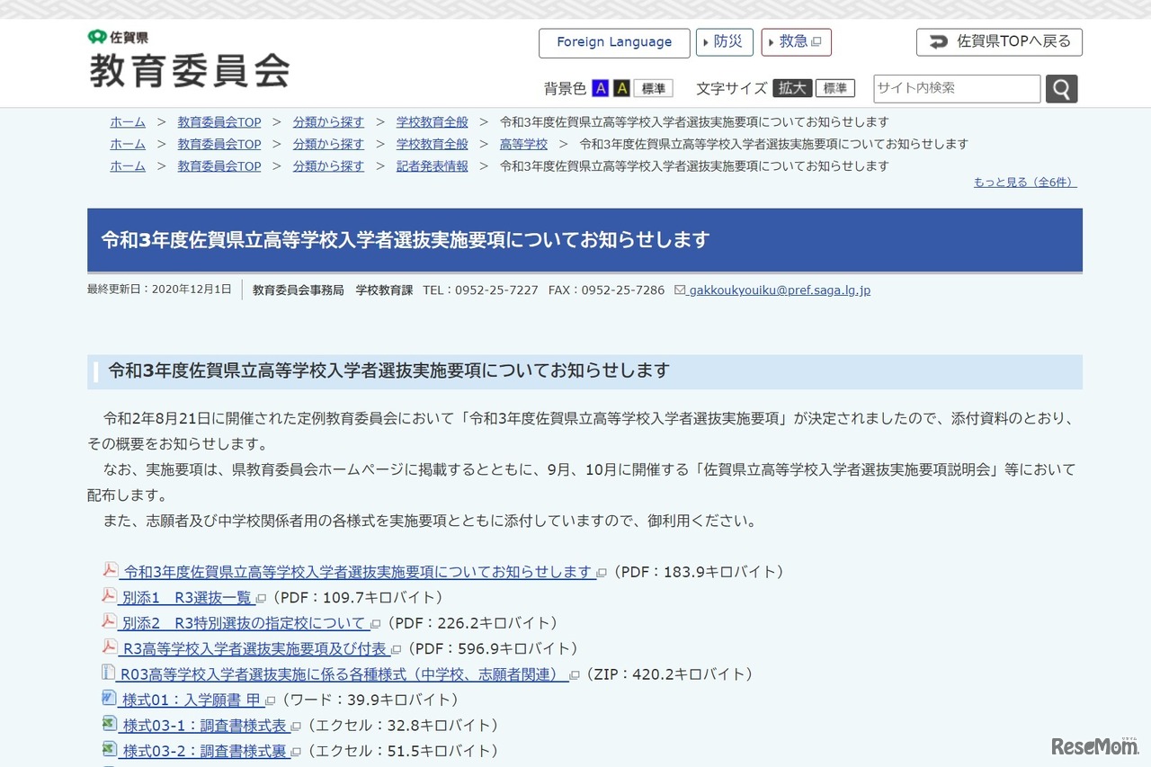Image resolution: width=1151 pixels, height=767 pixels.
Task: Click the Excel icon beside 様式03-1 調査書様式表
Action: tap(109, 725)
